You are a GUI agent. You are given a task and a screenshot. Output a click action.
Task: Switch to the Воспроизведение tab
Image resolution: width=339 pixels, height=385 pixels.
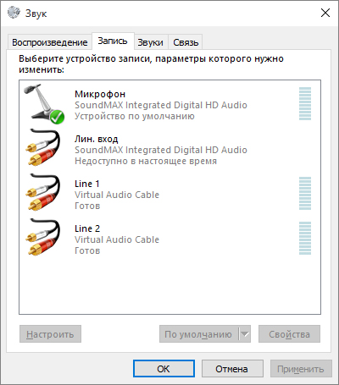click(x=50, y=42)
